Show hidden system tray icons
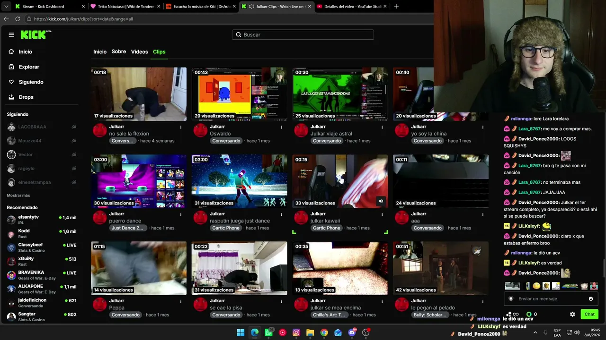The image size is (606, 340). pyautogui.click(x=535, y=332)
